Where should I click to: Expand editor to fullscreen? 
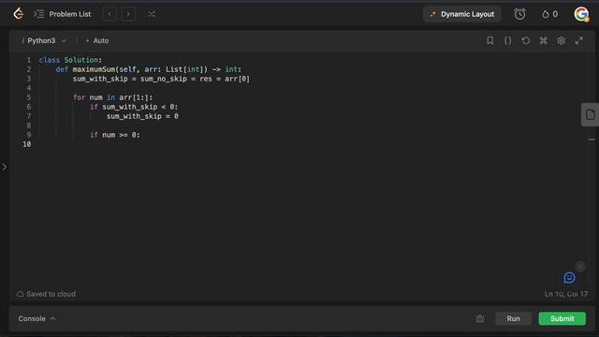pos(578,40)
